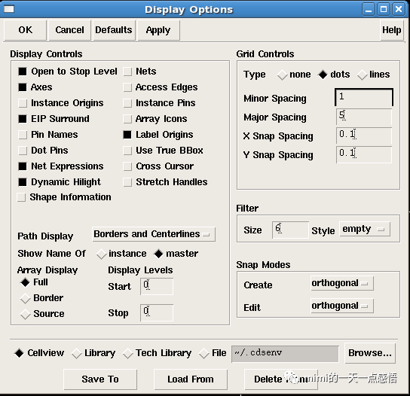Open Create snap mode dropdown

[x=342, y=283]
